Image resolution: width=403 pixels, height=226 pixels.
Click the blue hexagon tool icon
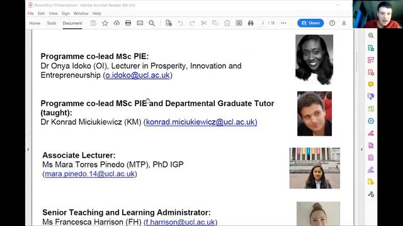point(371,121)
